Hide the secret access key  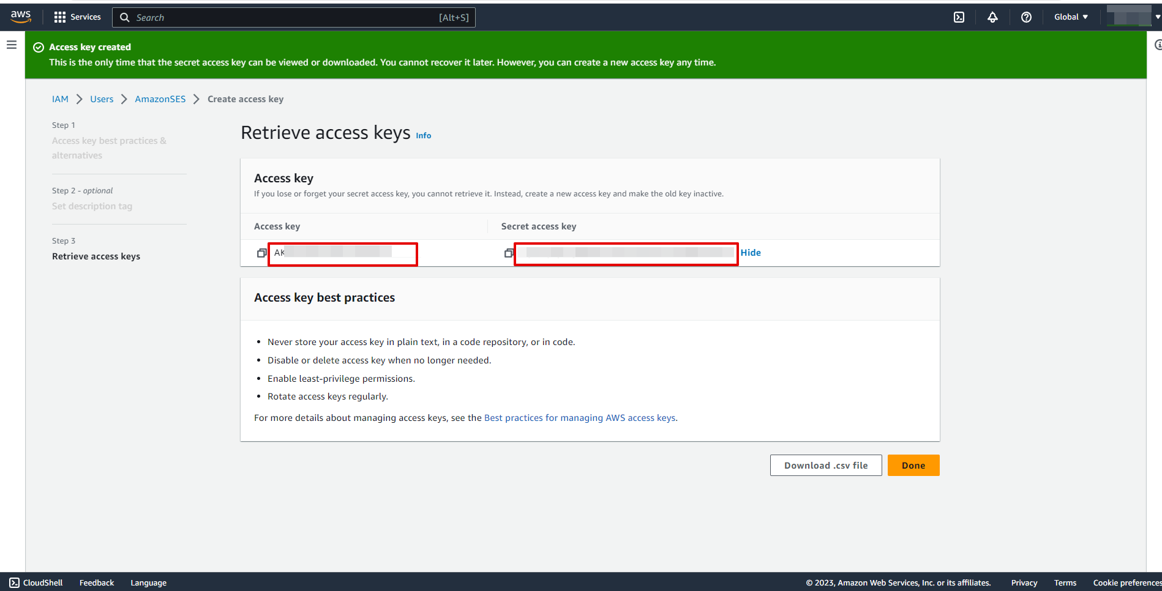point(751,253)
